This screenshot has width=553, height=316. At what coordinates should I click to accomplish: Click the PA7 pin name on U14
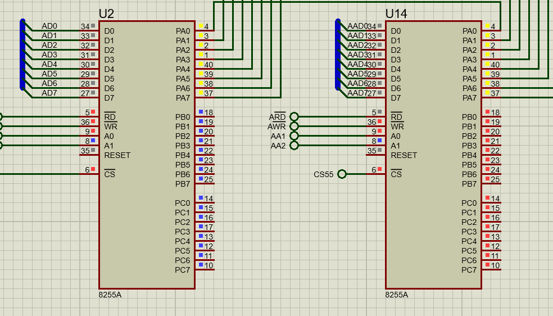click(469, 98)
